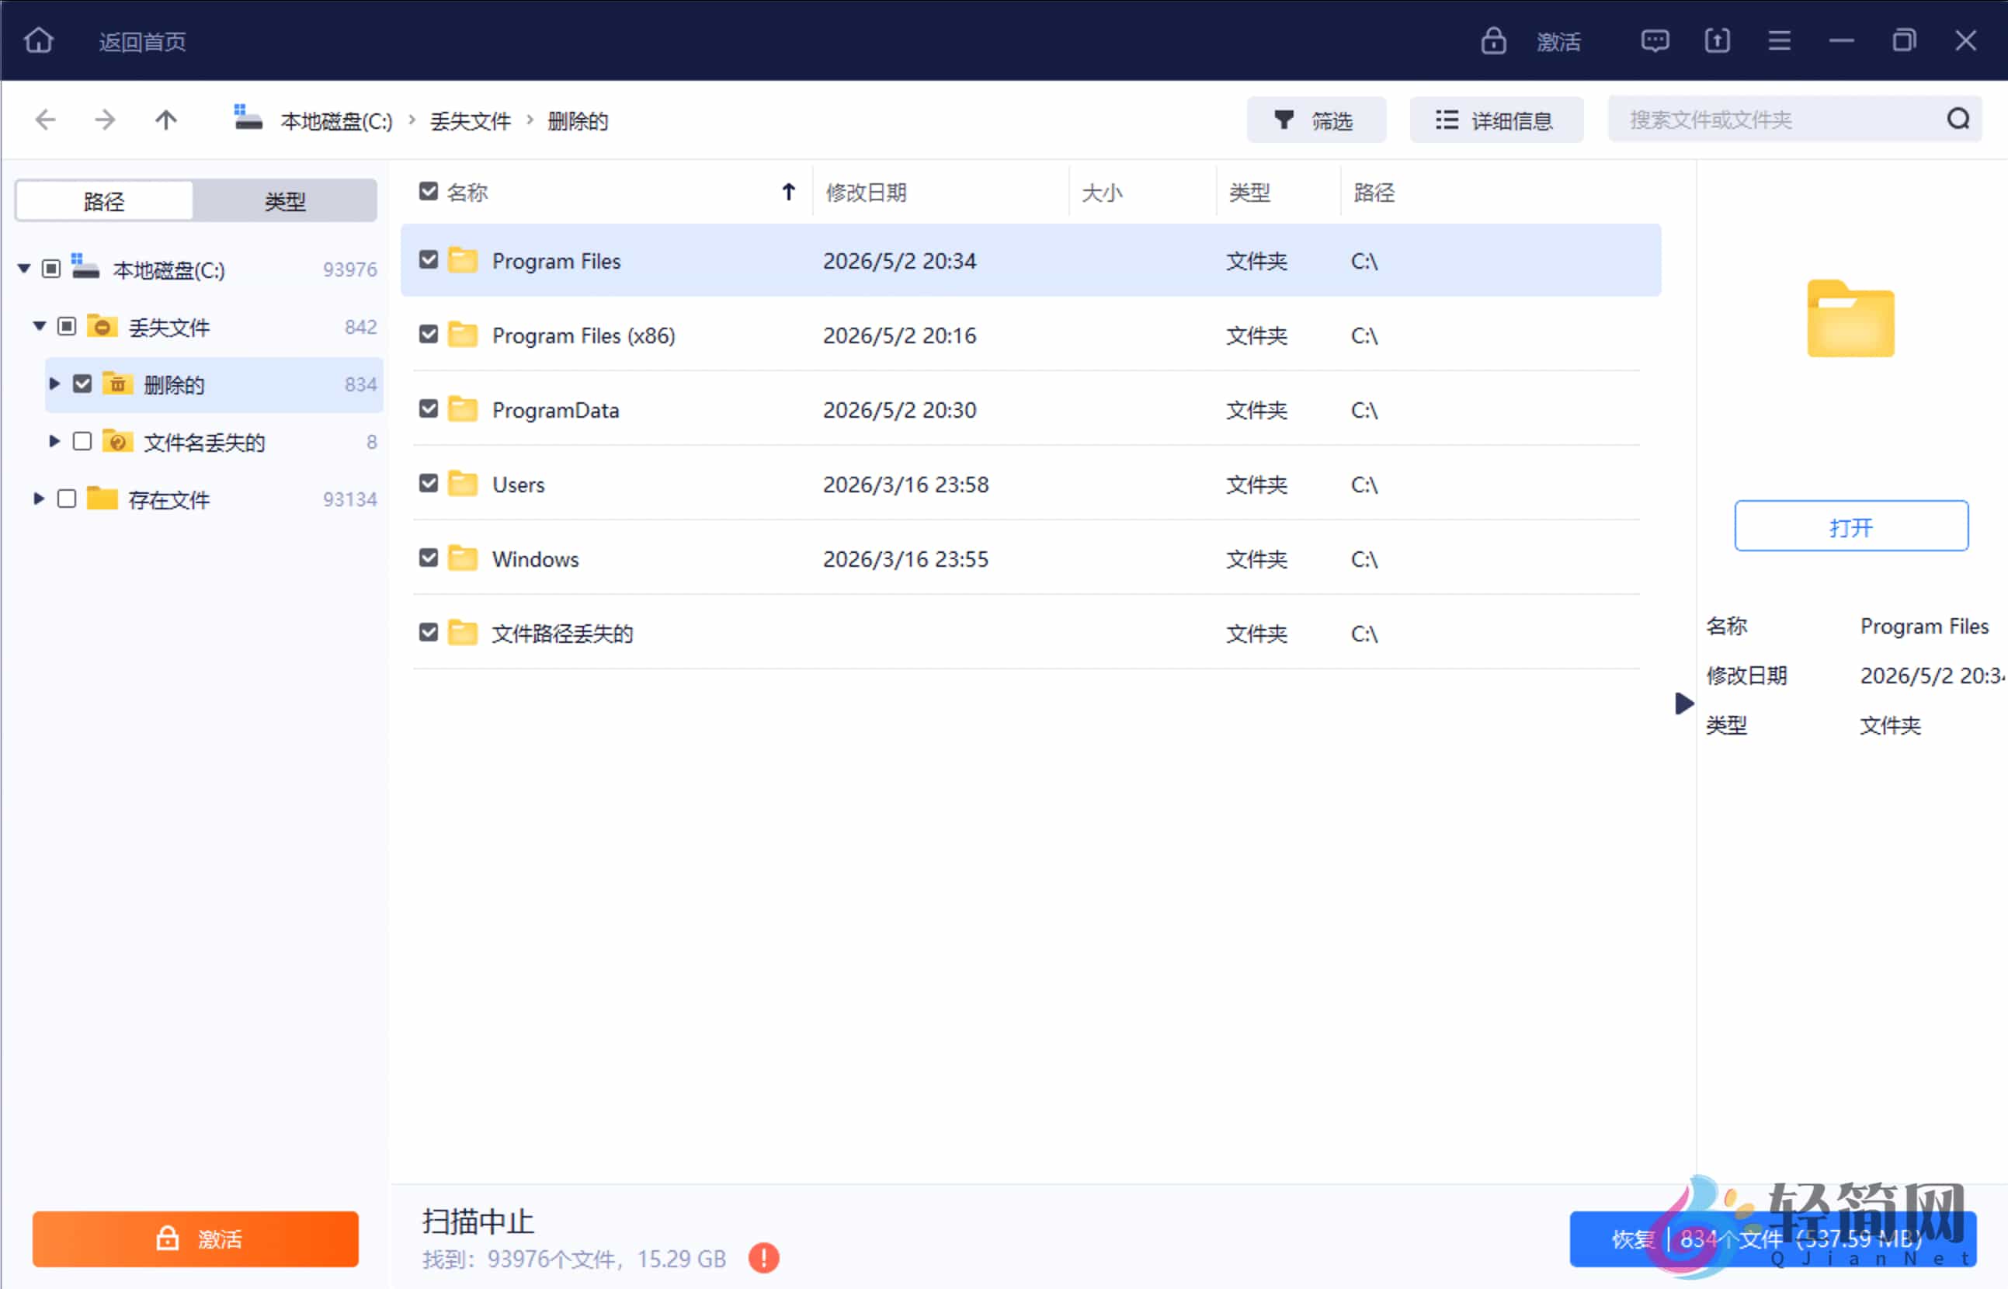This screenshot has width=2008, height=1289.
Task: Uncheck the 文件路径丢失的 checkbox
Action: click(x=429, y=632)
